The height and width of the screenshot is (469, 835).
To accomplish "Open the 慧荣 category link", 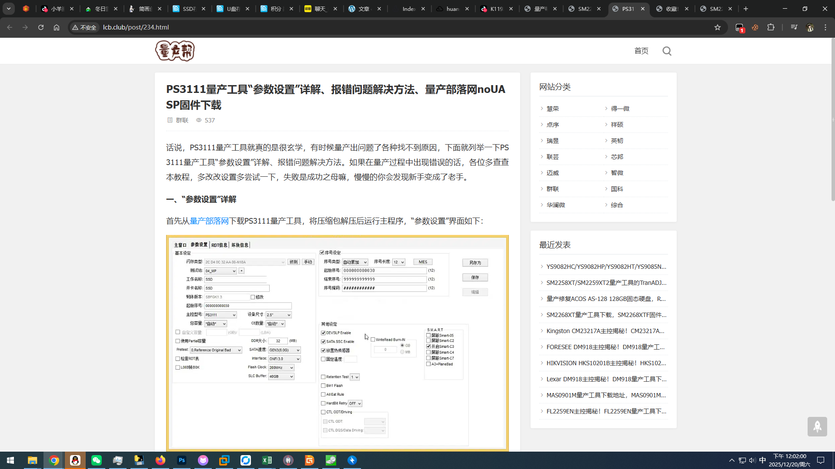I will pyautogui.click(x=552, y=109).
